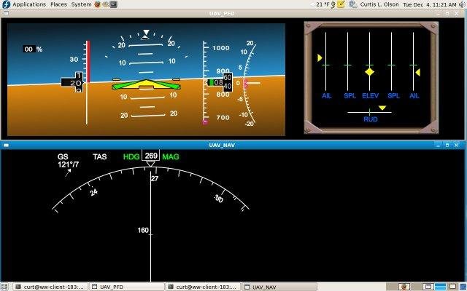Click the altitude readout box '08 60 40'

220,82
